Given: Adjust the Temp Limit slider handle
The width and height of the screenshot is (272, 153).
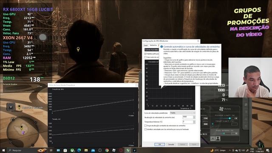Looking at the screenshot, I should click(x=212, y=124).
